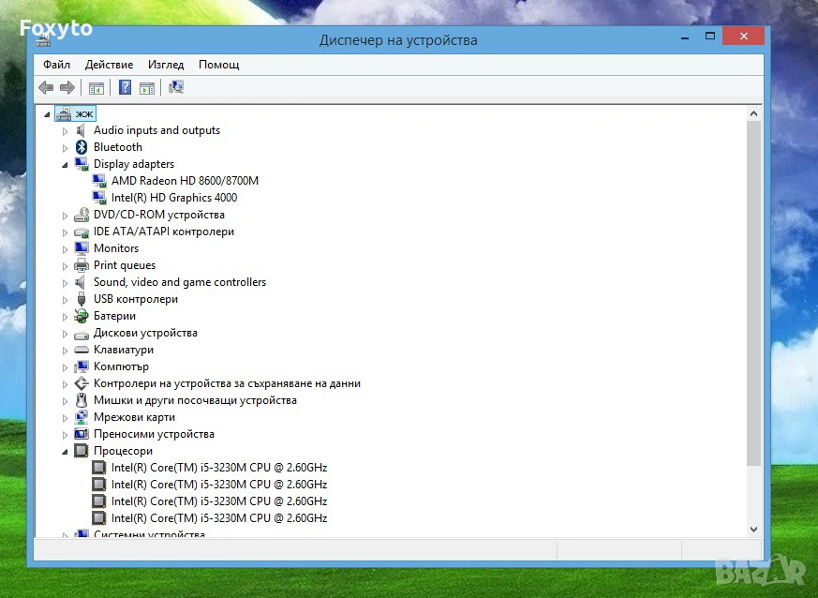818x598 pixels.
Task: Open the Файл menu
Action: pyautogui.click(x=56, y=65)
